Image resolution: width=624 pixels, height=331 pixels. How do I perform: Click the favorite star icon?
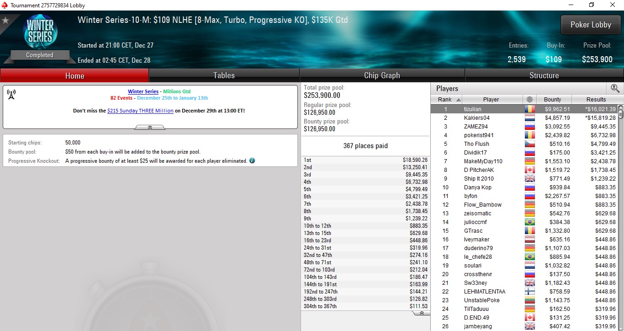tap(5, 21)
